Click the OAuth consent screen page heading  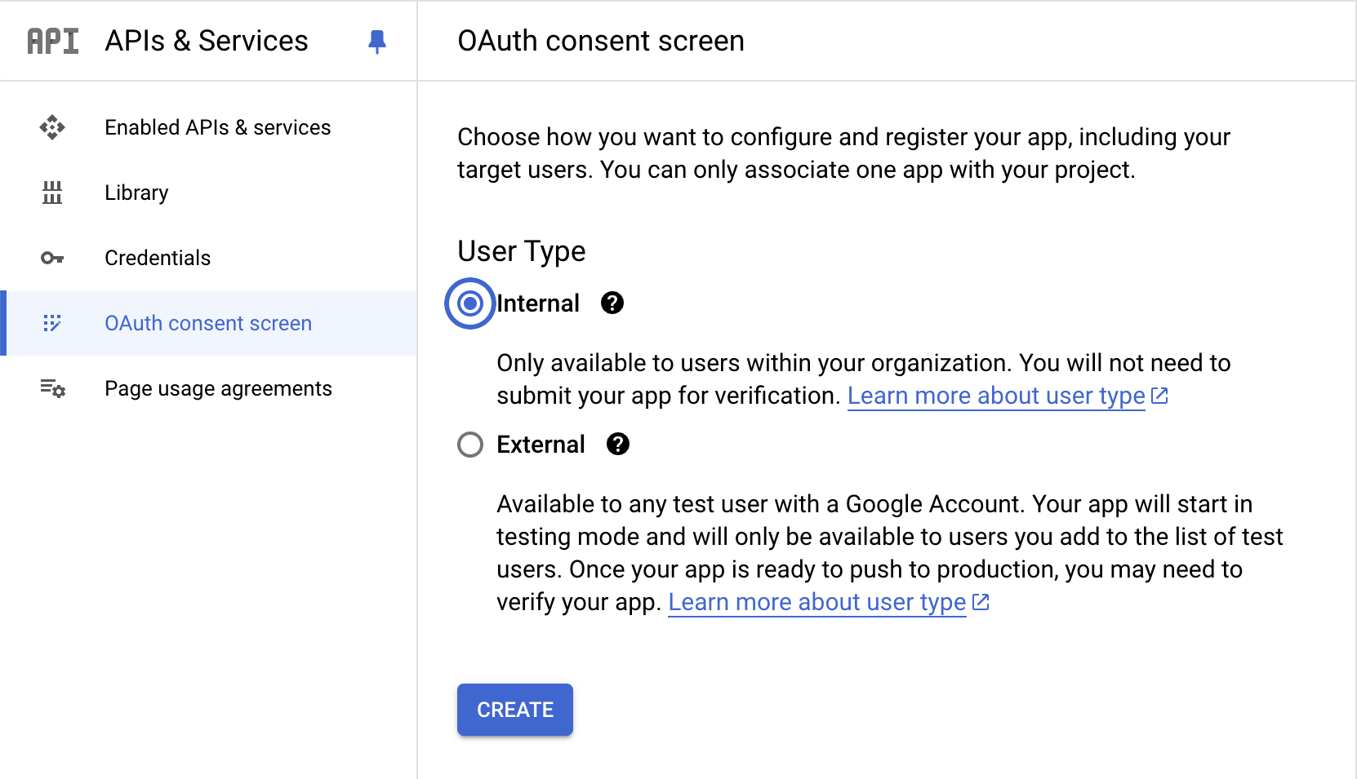[x=601, y=41]
